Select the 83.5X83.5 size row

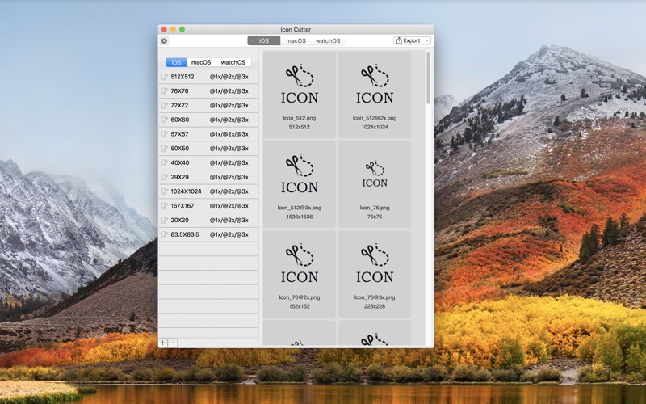pyautogui.click(x=208, y=234)
